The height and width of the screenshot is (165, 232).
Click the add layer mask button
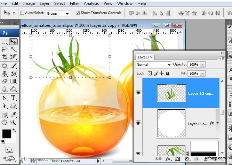(x=177, y=159)
